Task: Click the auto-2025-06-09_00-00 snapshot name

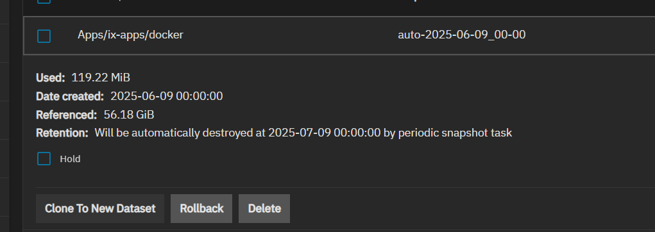Action: 462,35
